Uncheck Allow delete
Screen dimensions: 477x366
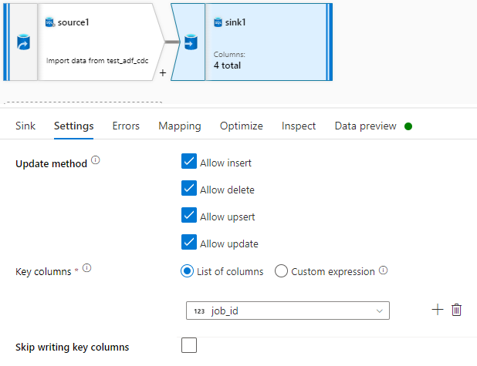(189, 188)
